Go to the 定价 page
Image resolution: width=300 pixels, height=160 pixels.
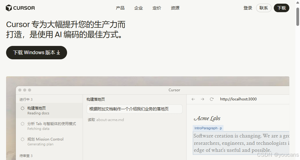tap(157, 8)
